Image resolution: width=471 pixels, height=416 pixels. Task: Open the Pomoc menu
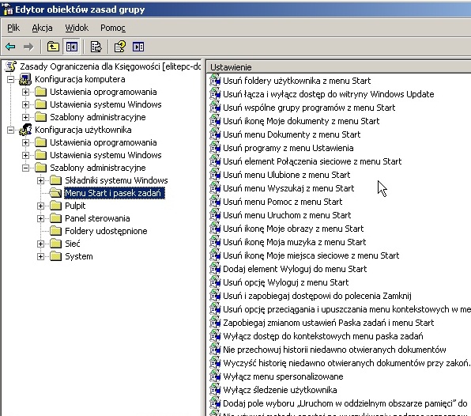tap(113, 28)
